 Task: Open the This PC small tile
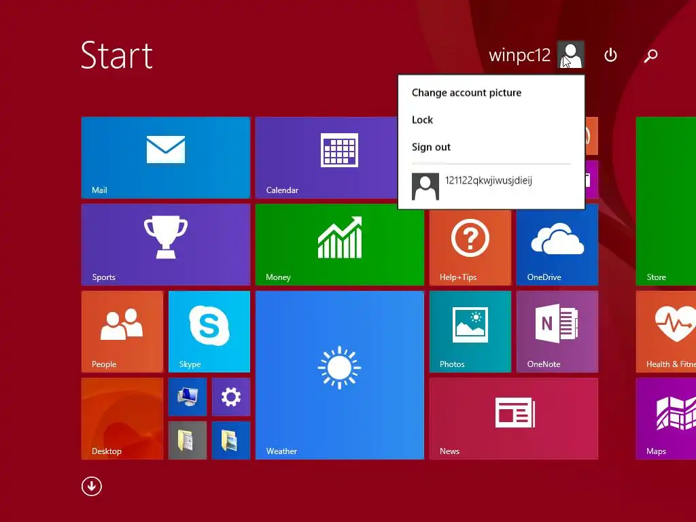[188, 397]
